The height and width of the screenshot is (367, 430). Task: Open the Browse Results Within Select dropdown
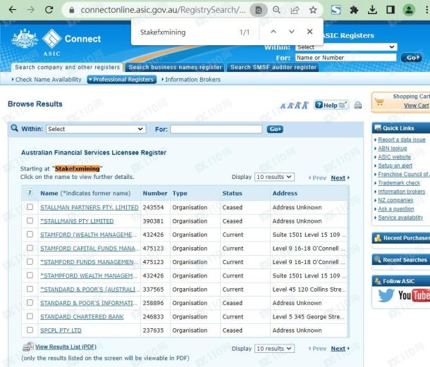pos(96,129)
